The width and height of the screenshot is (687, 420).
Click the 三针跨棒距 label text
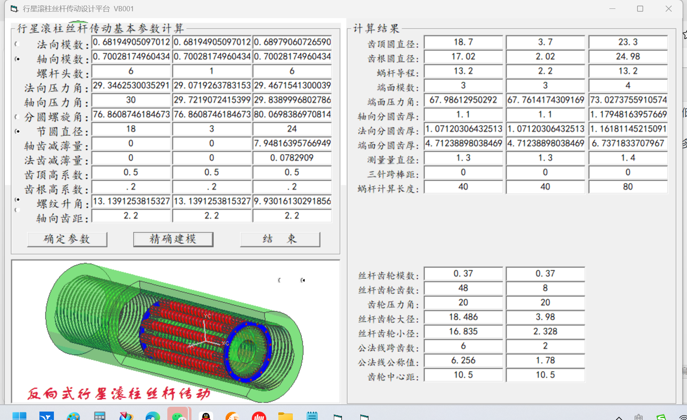(393, 174)
